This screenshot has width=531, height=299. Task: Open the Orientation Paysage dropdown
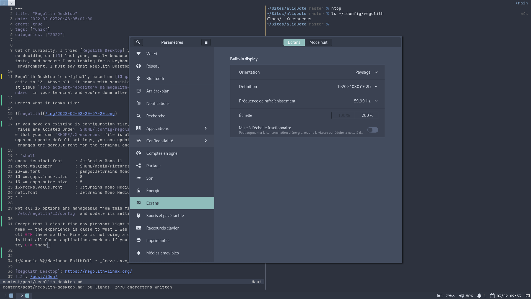pos(366,72)
